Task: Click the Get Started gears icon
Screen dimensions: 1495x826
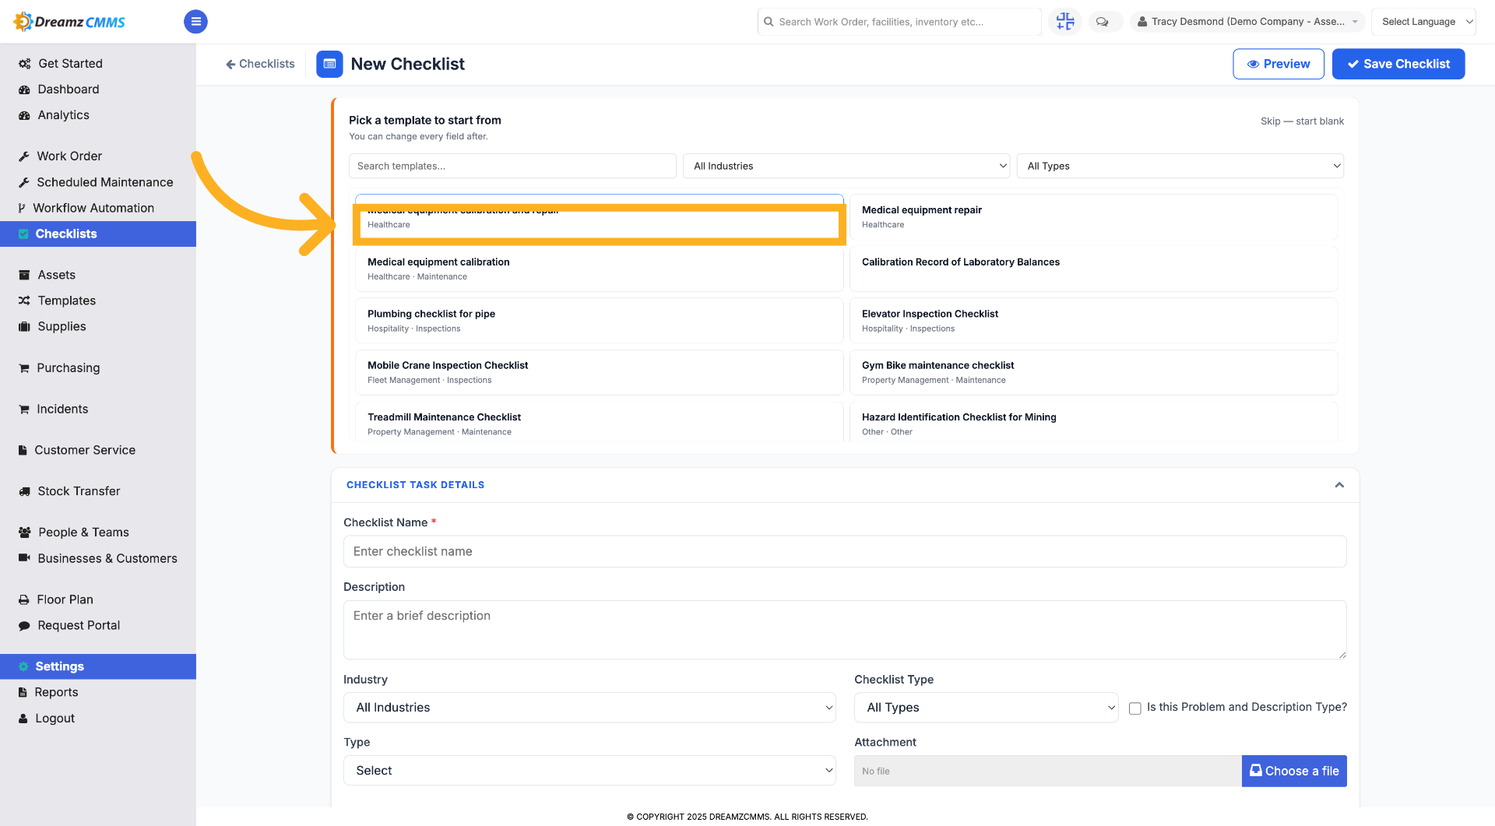Action: tap(25, 64)
